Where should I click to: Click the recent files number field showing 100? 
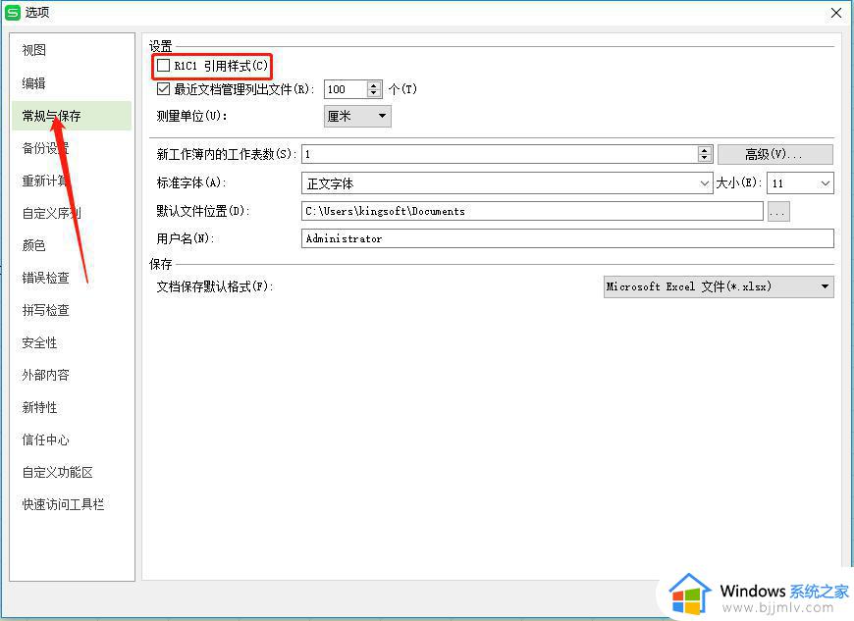tap(346, 89)
